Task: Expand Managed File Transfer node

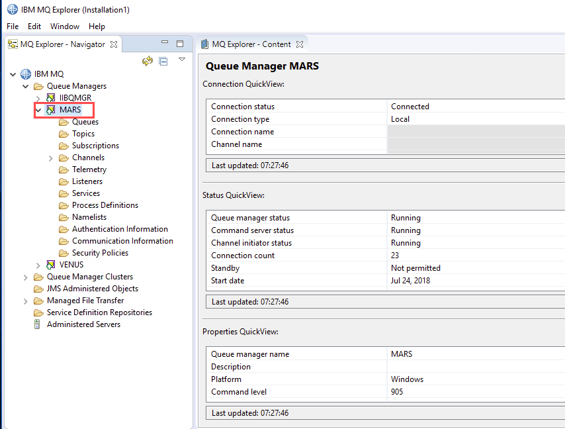Action: 26,301
